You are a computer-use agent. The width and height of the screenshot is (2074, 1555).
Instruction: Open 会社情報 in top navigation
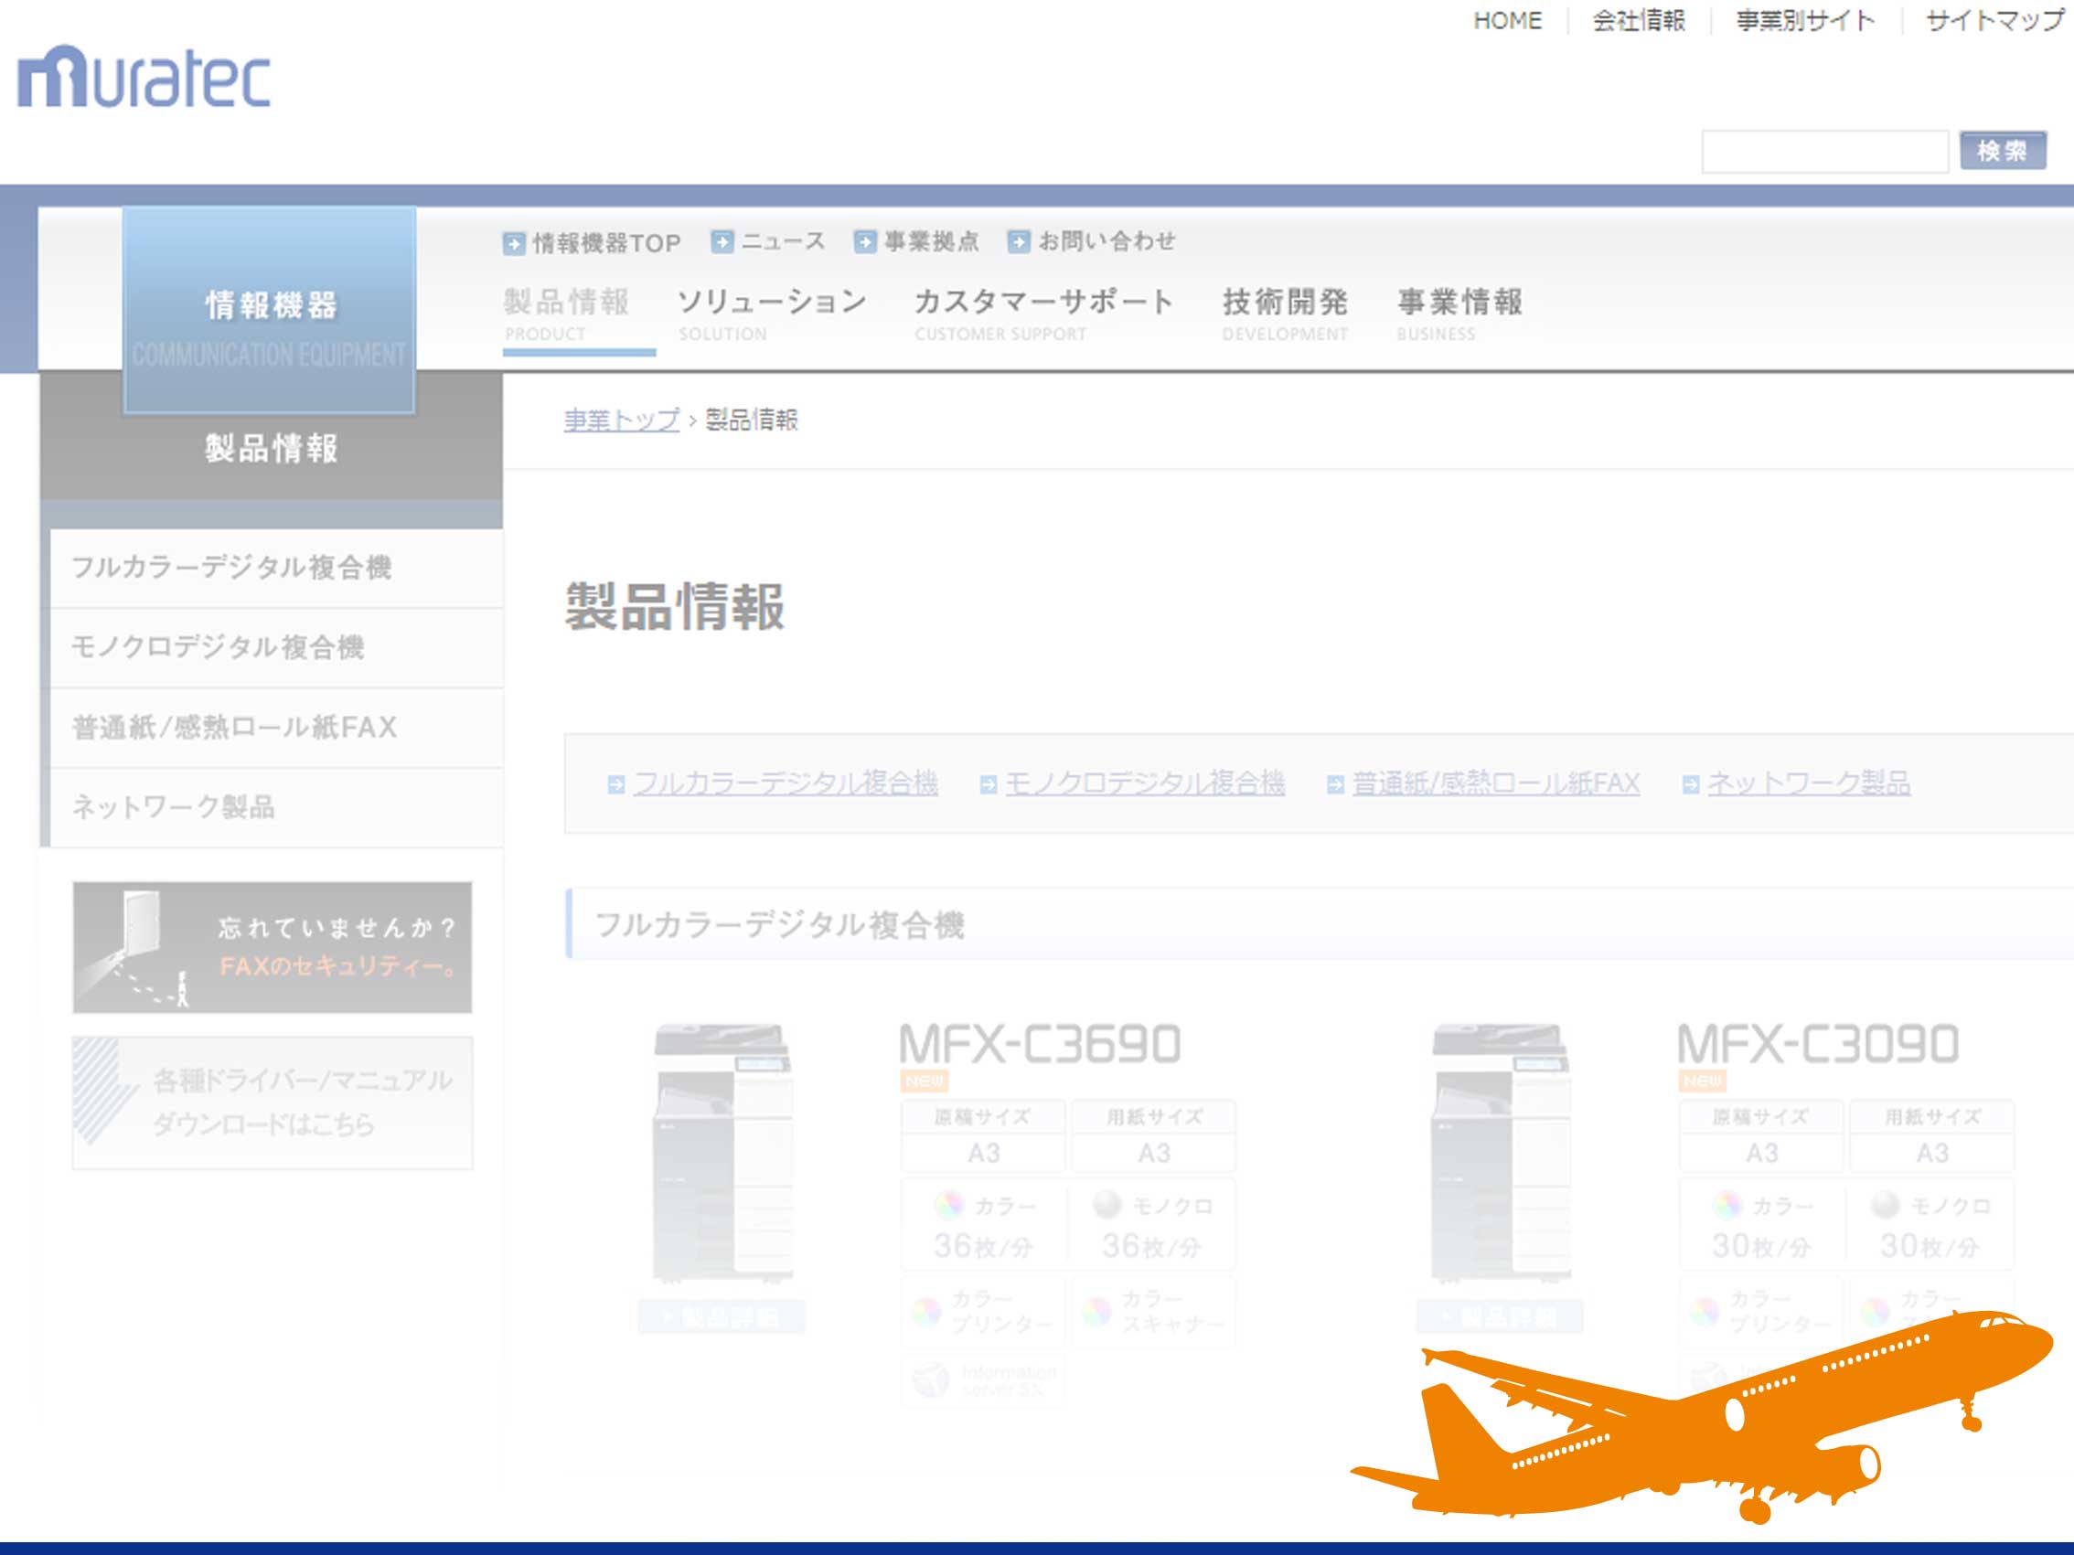point(1638,21)
